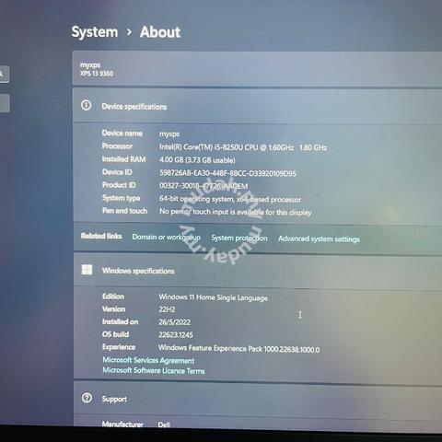The height and width of the screenshot is (442, 442).
Task: Click the info icon beside Device specifications
Action: [87, 106]
